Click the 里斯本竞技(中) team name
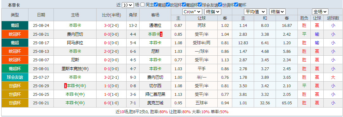Image resolution: width=343 pixels, height=117 pixels. pyautogui.click(x=75, y=69)
